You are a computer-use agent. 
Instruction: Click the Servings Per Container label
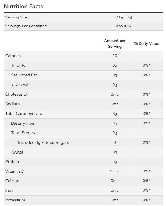click(26, 26)
